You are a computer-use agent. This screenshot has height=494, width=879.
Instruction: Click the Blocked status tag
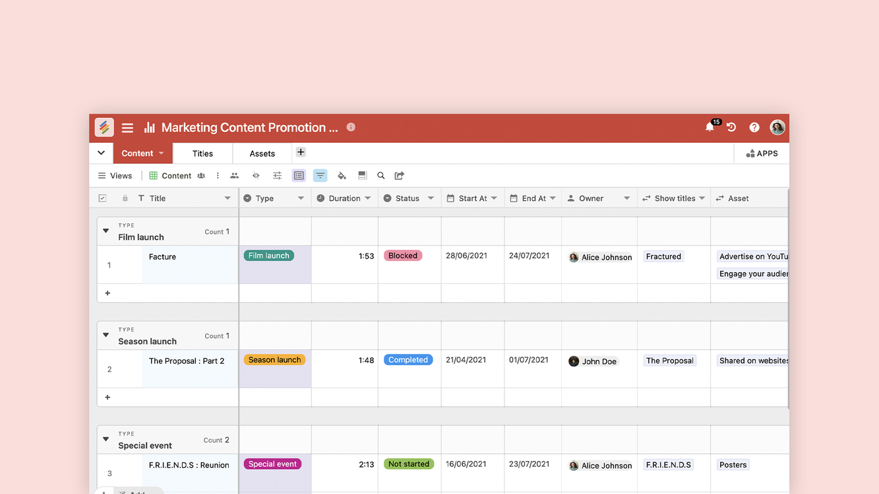click(x=403, y=256)
